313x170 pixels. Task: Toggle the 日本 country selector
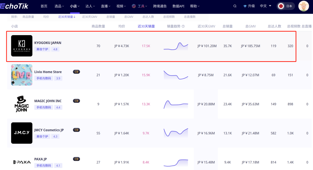click(x=286, y=6)
